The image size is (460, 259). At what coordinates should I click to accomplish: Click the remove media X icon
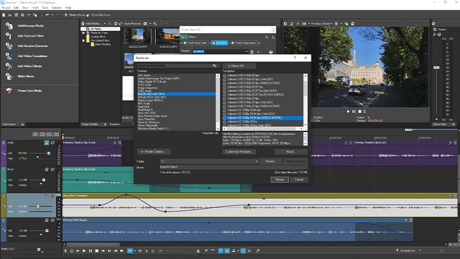(110, 23)
